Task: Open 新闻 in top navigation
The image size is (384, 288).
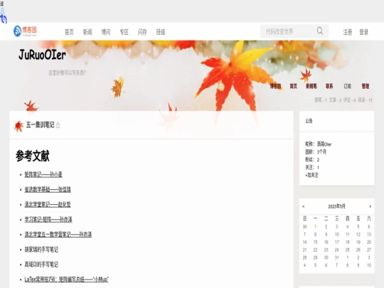Action: pos(87,32)
